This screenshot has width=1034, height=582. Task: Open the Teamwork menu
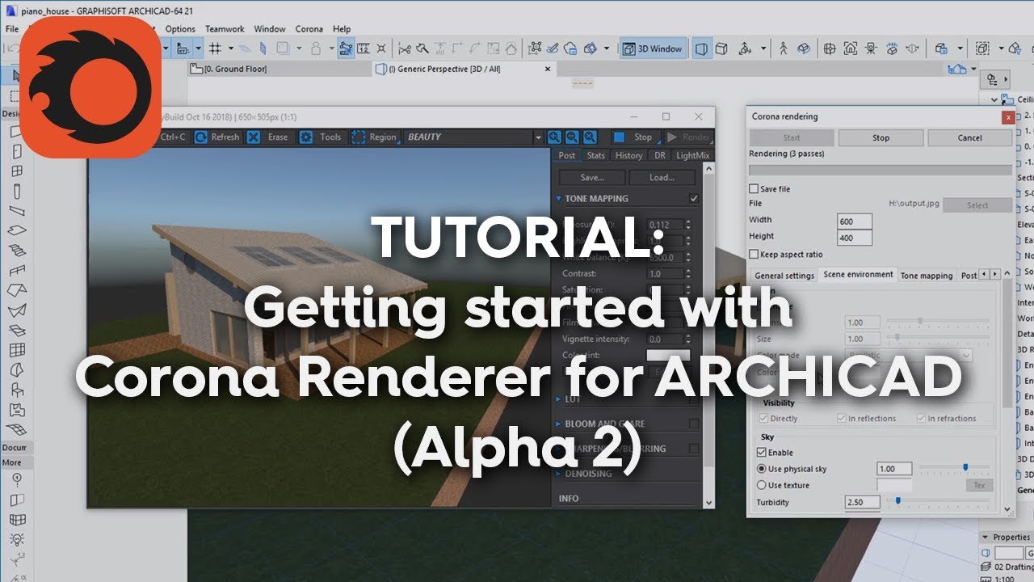225,29
